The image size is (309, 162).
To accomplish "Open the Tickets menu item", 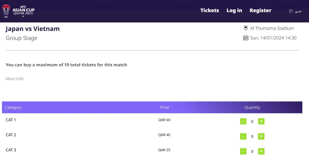I will tap(210, 10).
